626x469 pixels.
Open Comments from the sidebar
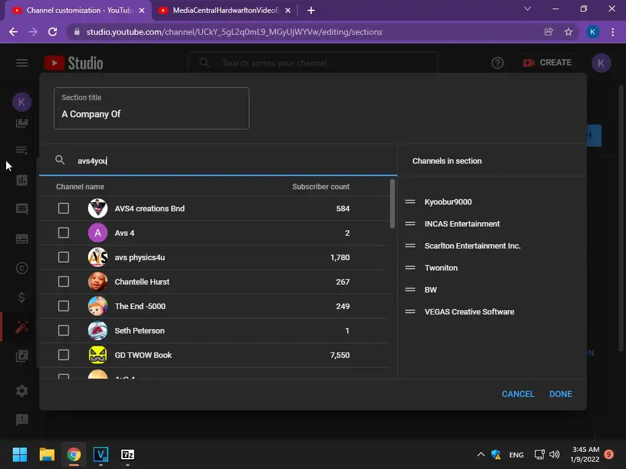point(21,209)
